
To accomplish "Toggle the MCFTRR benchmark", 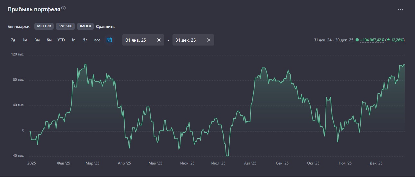I will coord(44,26).
